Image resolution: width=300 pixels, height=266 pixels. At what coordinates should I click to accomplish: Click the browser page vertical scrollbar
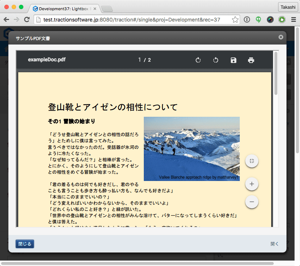(297, 90)
